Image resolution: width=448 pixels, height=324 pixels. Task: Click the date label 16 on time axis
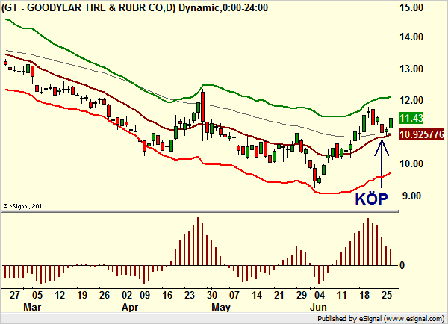(167, 295)
